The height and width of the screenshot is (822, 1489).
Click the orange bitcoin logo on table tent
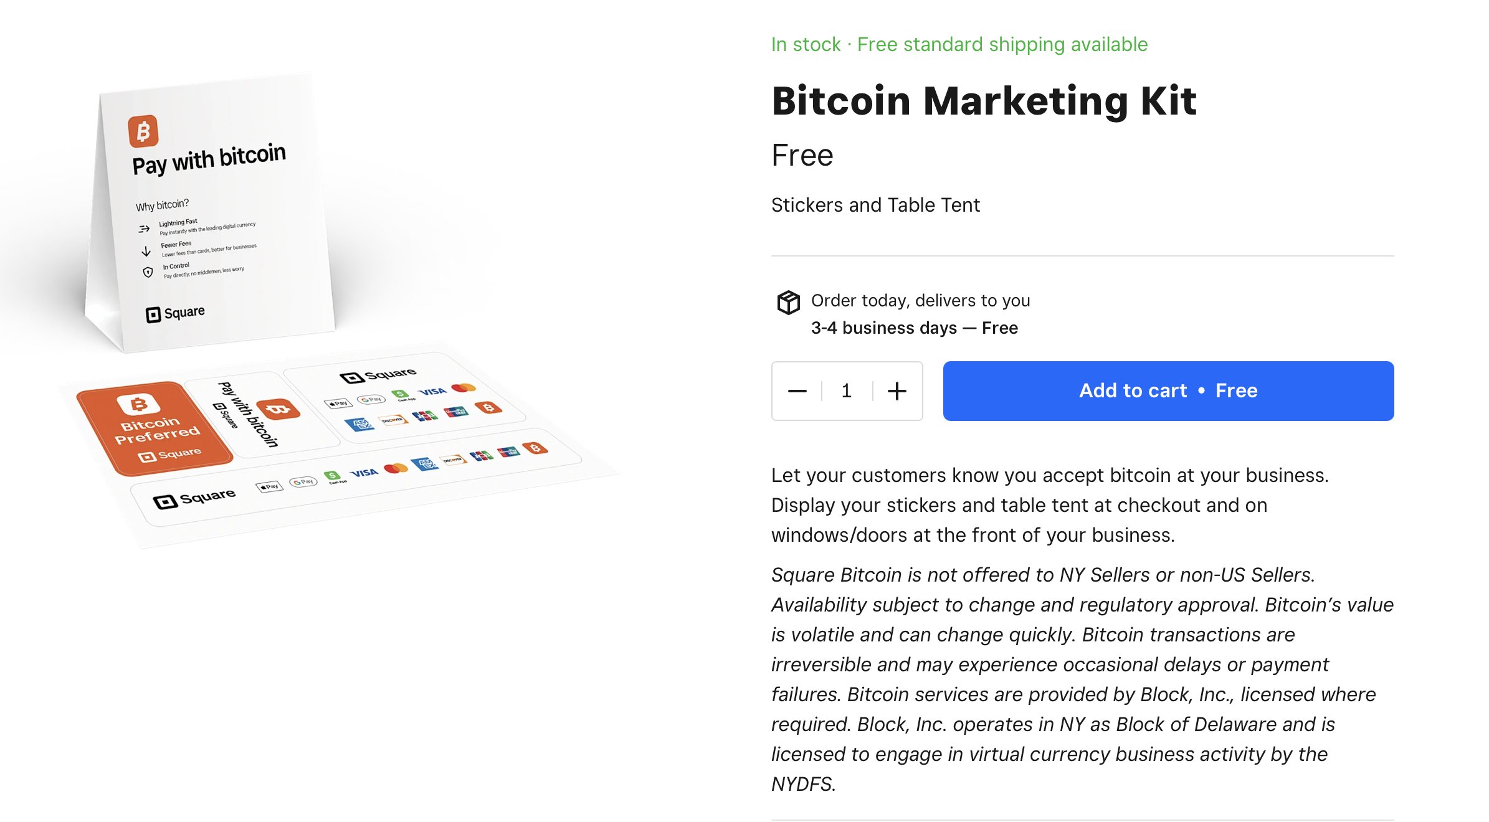click(143, 131)
